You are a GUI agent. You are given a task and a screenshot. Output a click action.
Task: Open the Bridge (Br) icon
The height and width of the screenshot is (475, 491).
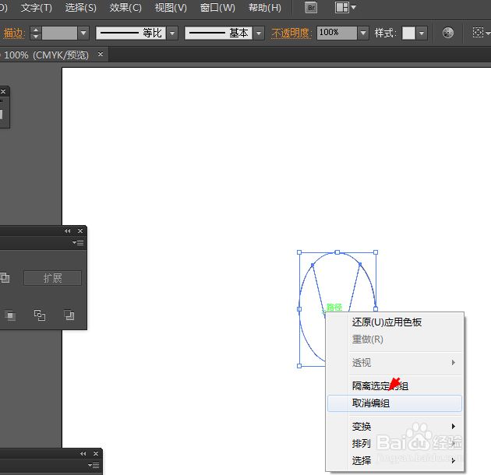coord(311,8)
